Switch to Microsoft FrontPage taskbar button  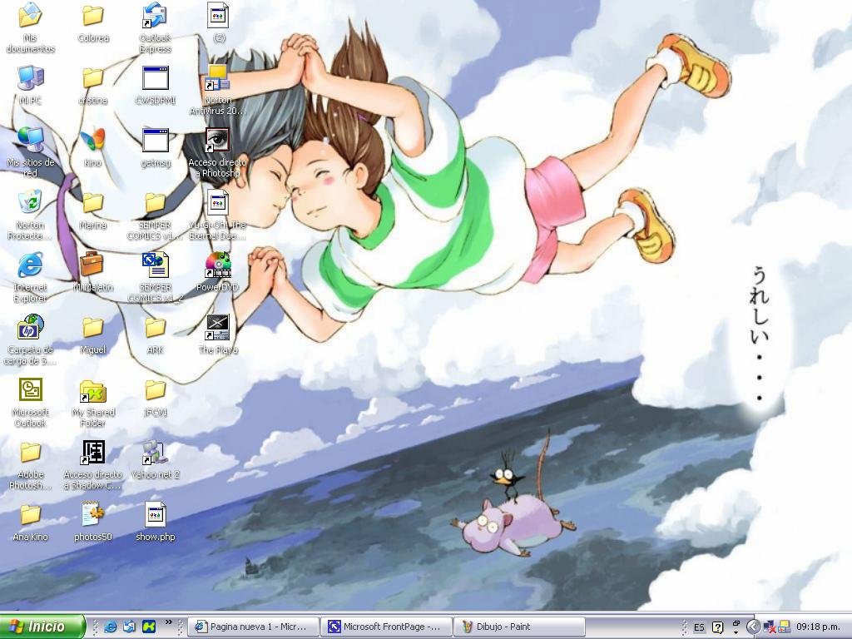pos(386,627)
